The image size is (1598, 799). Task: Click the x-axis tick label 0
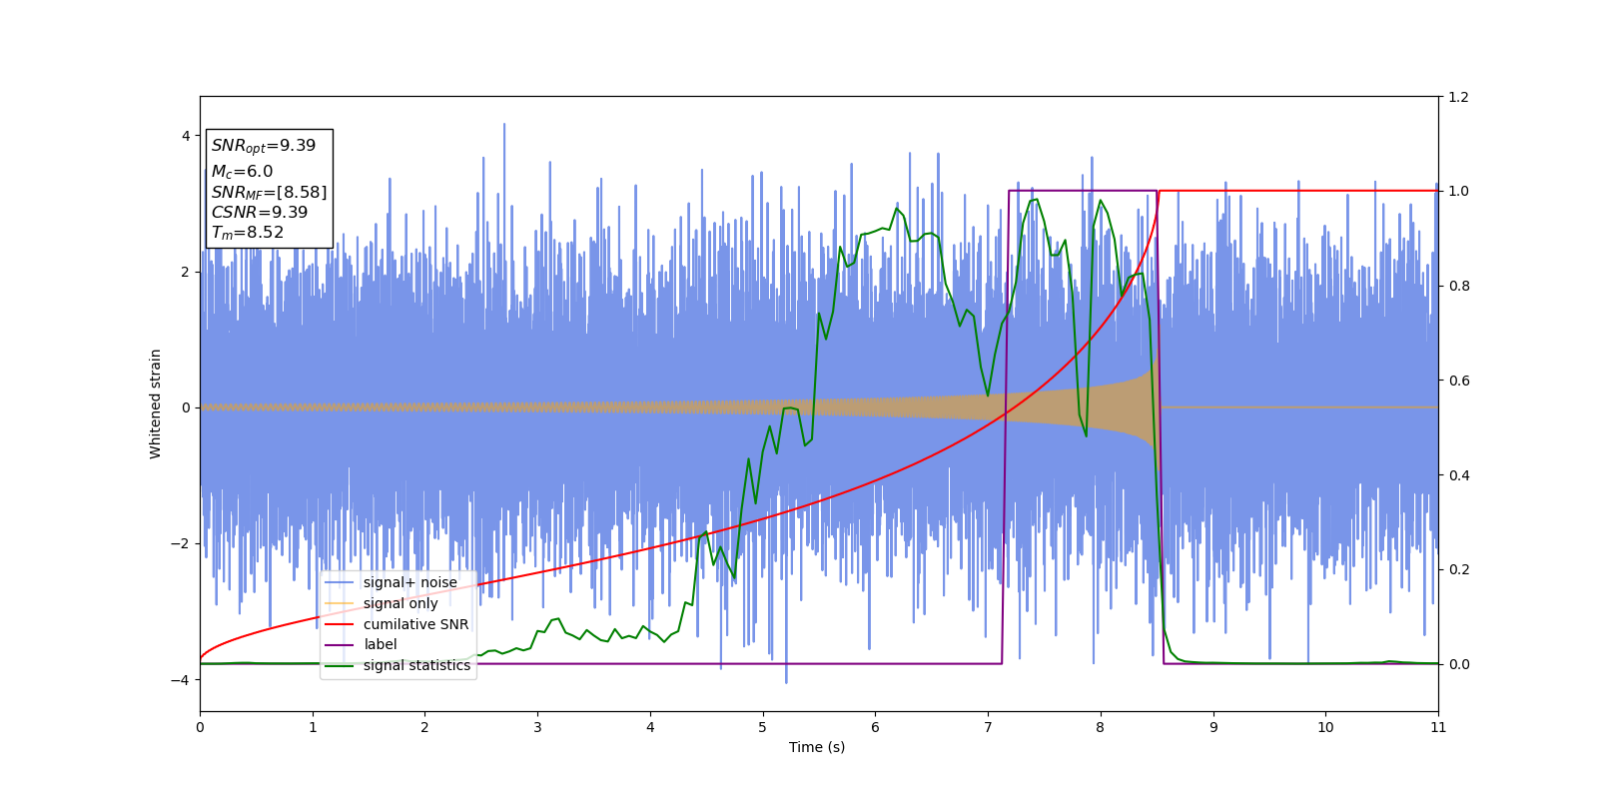point(200,727)
